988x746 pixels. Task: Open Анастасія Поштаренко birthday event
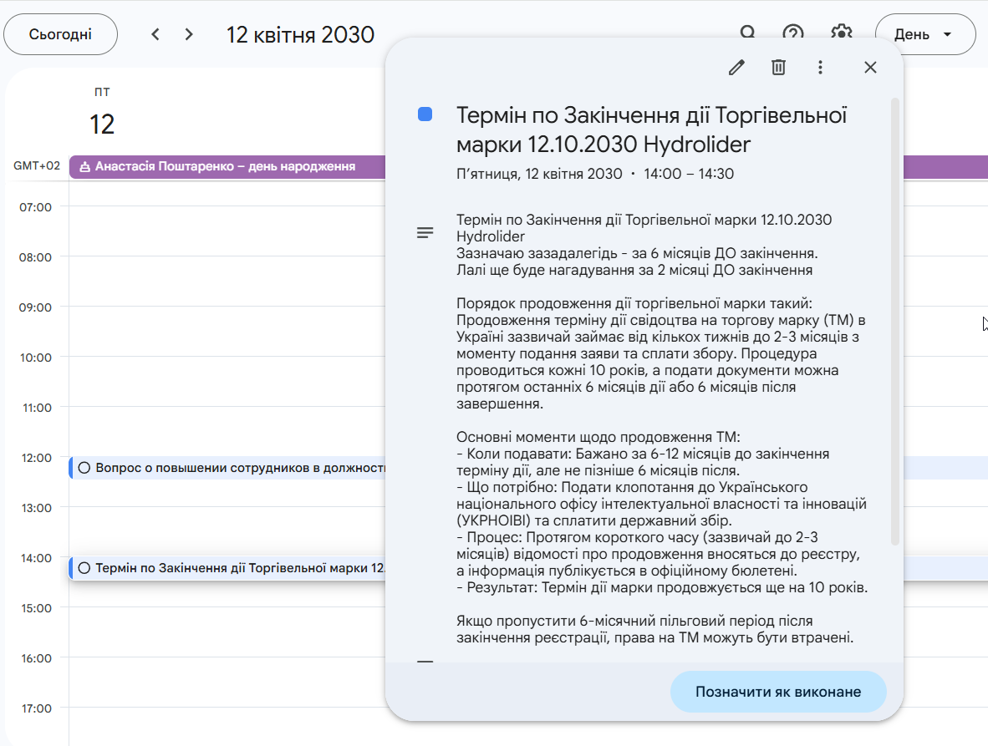click(x=227, y=167)
